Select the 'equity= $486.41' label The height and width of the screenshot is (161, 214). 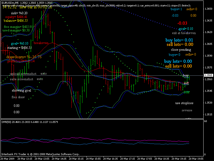tap(16, 17)
